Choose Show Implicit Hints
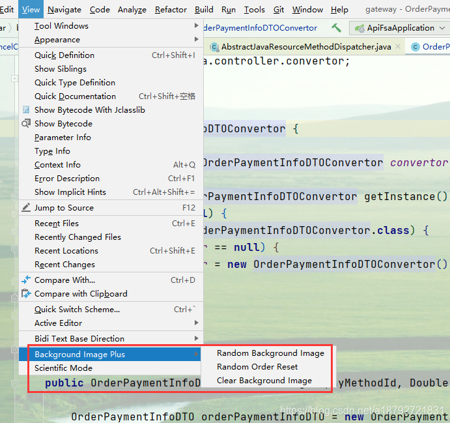The width and height of the screenshot is (450, 423). pos(111,192)
